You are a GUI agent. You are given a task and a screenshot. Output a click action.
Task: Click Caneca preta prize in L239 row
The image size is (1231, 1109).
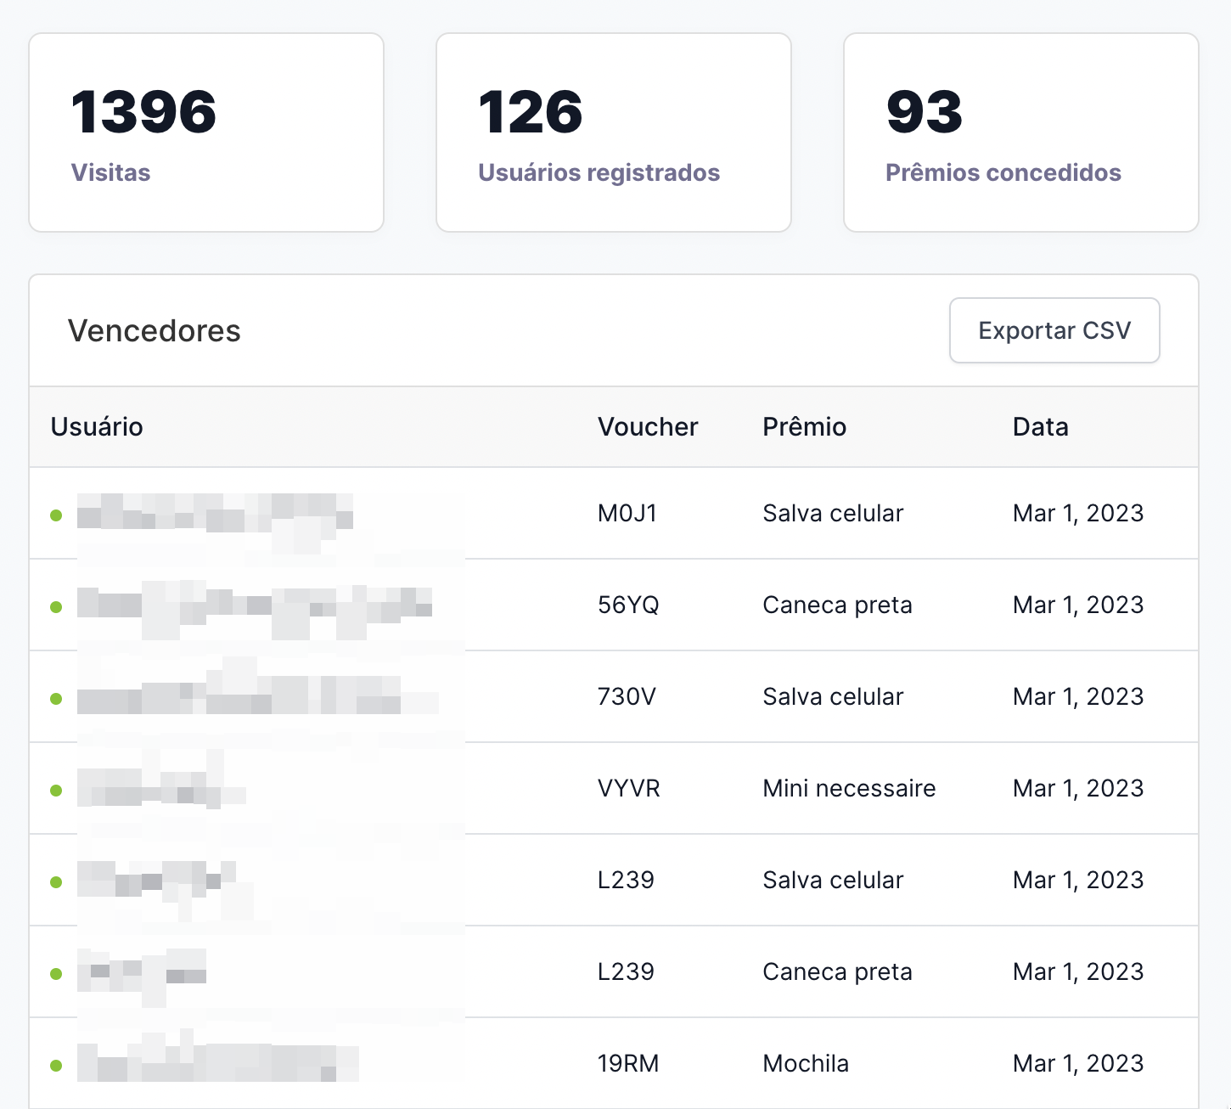pyautogui.click(x=837, y=971)
